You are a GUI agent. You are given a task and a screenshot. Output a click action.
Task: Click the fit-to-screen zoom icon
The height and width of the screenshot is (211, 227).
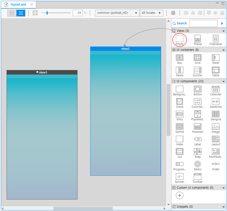(x=35, y=13)
